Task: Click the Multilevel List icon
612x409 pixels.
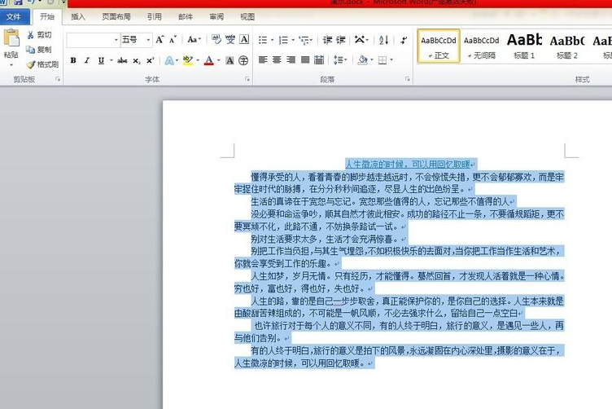Action: click(304, 40)
